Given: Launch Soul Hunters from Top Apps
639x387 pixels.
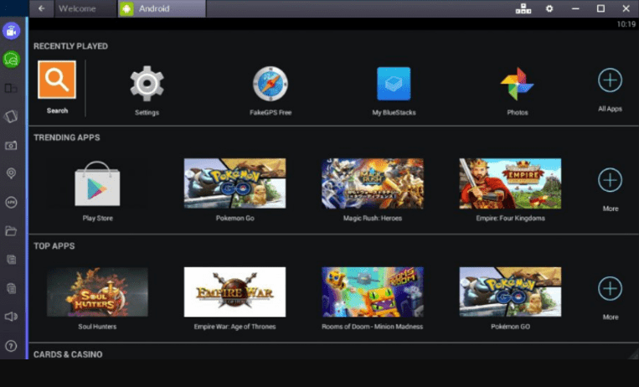Looking at the screenshot, I should pos(97,292).
